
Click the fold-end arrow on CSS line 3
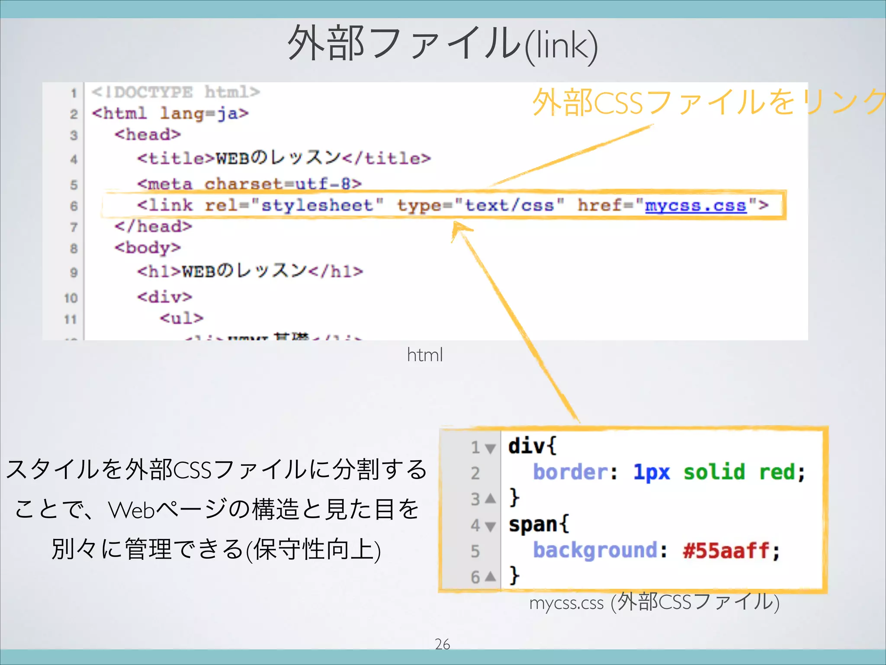(490, 499)
